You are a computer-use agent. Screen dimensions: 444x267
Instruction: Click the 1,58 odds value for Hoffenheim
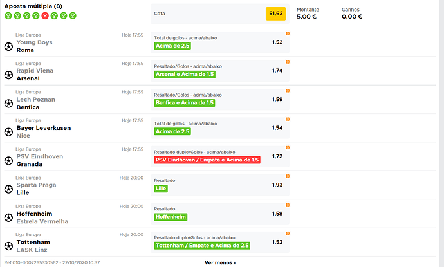point(277,214)
